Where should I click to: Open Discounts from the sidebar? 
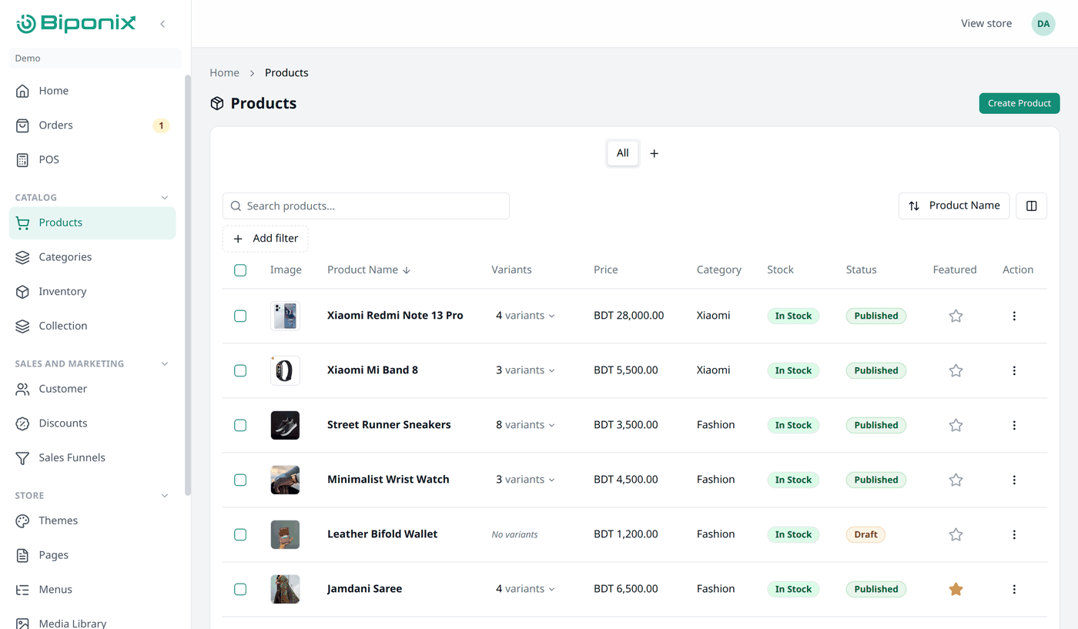[92, 423]
